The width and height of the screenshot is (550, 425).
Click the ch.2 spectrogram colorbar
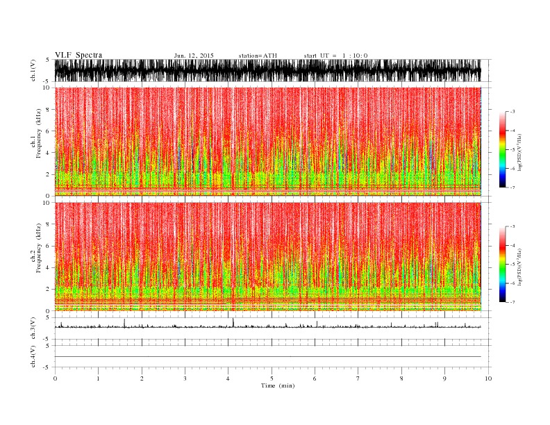click(503, 265)
